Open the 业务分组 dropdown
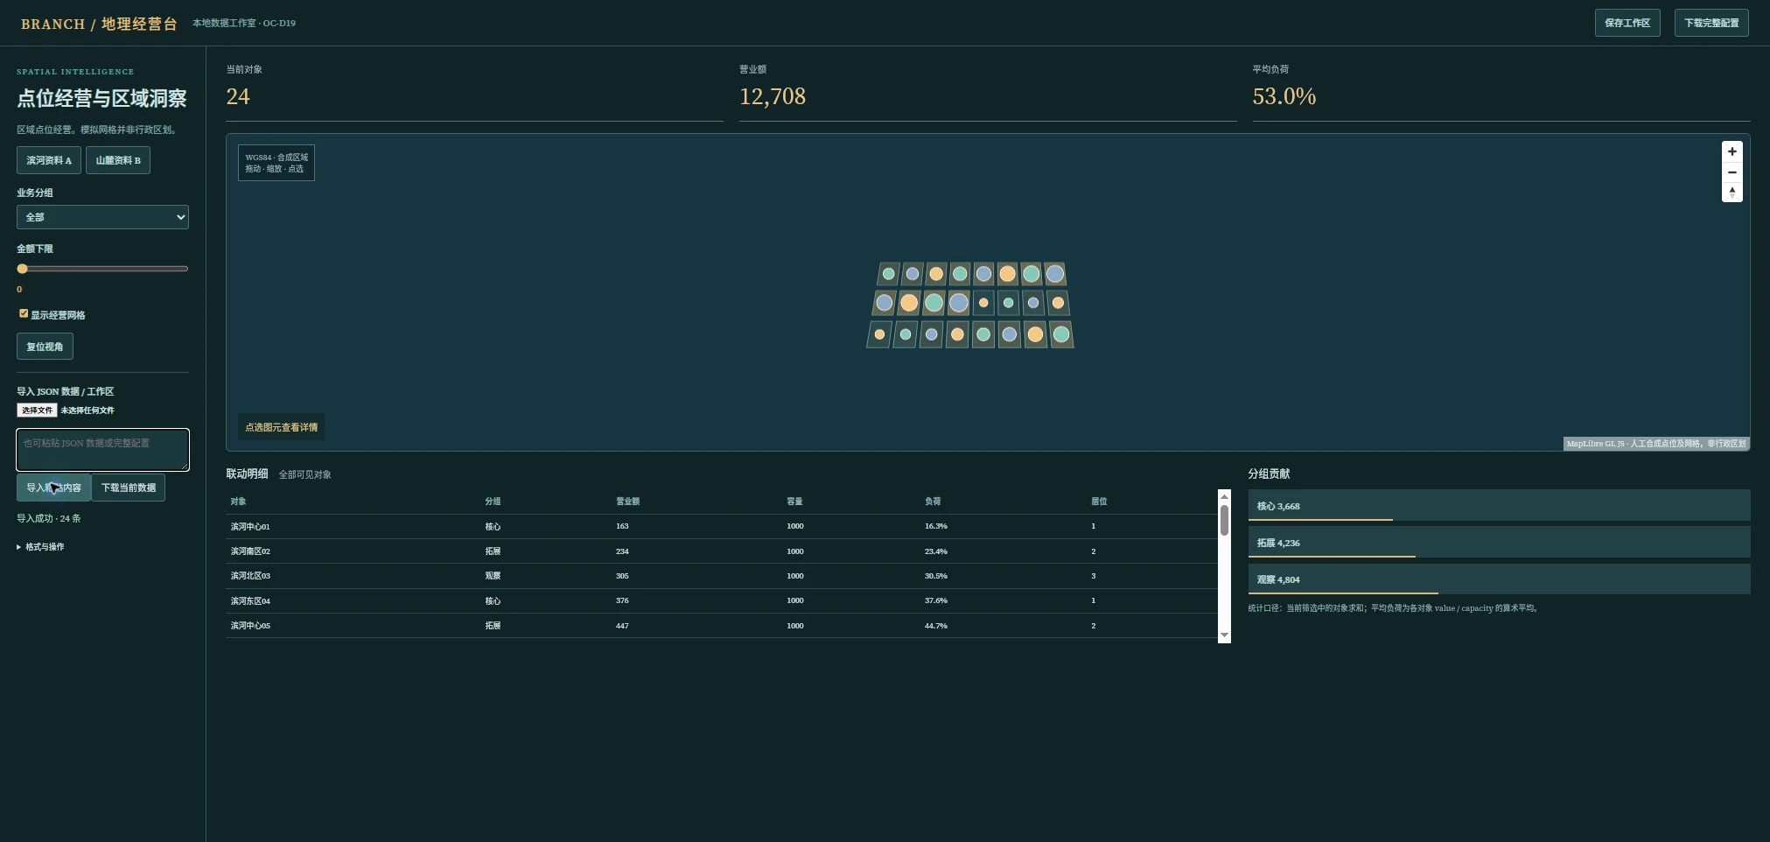 click(x=102, y=217)
